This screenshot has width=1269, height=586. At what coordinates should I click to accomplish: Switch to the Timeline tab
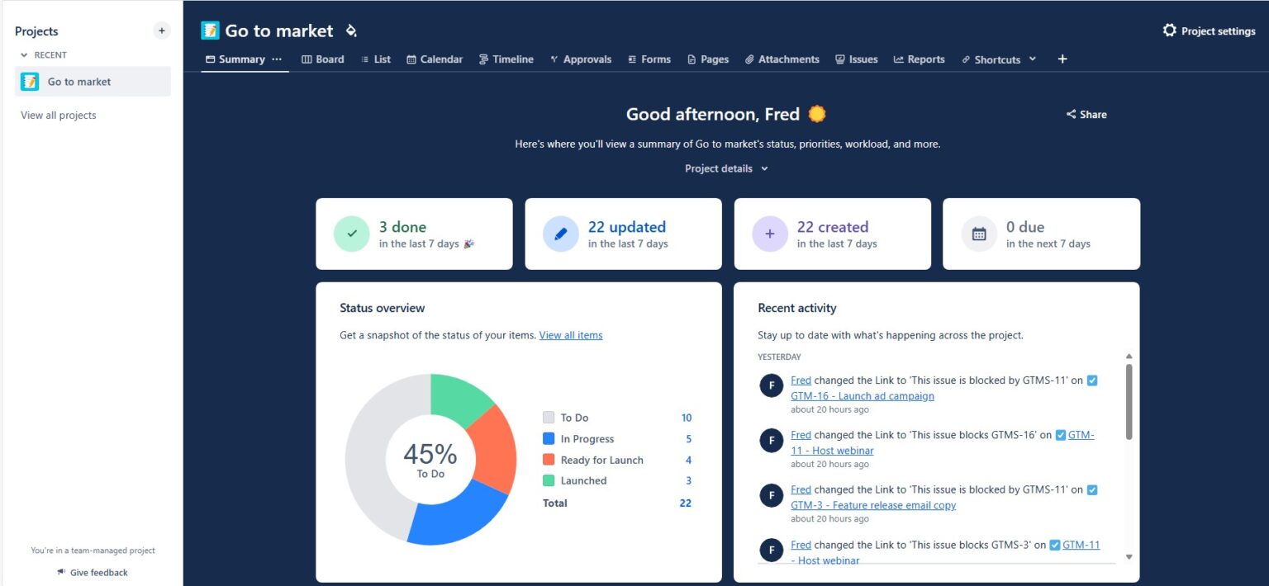pos(506,59)
